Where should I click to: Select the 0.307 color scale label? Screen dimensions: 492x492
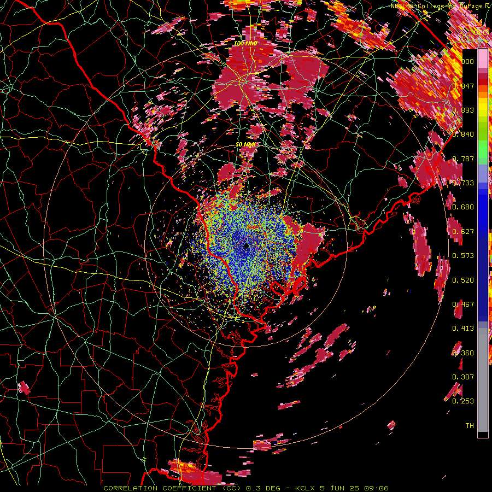point(463,377)
